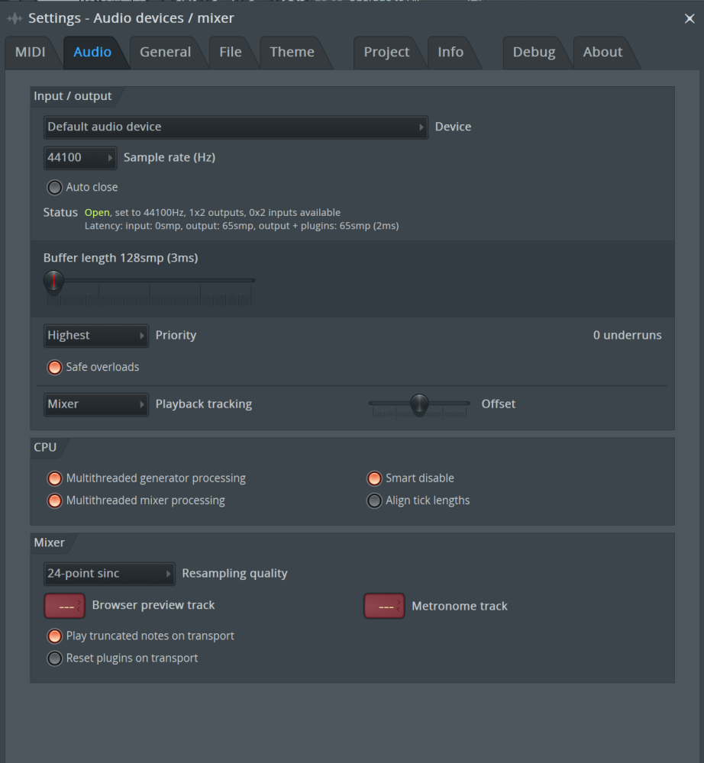Open the Highest priority dropdown
This screenshot has width=704, height=763.
96,335
